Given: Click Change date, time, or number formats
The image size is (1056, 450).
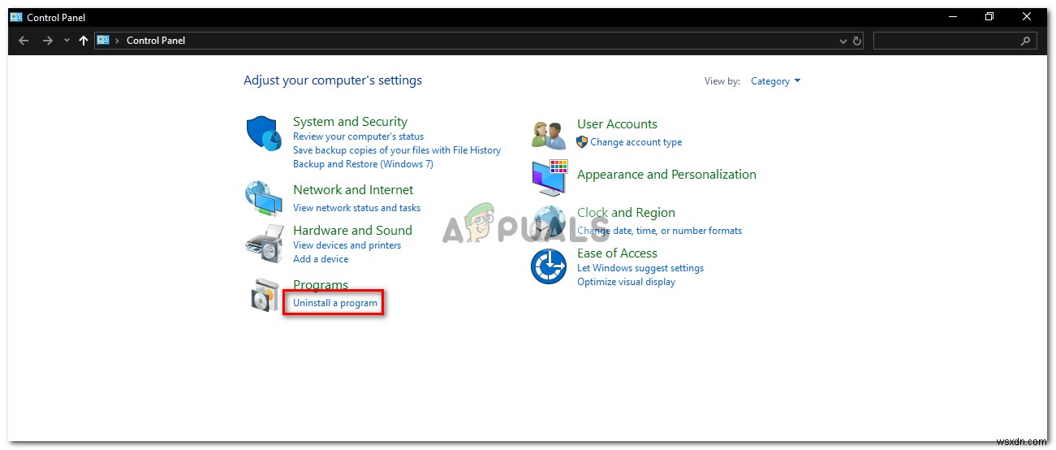Looking at the screenshot, I should pyautogui.click(x=659, y=231).
